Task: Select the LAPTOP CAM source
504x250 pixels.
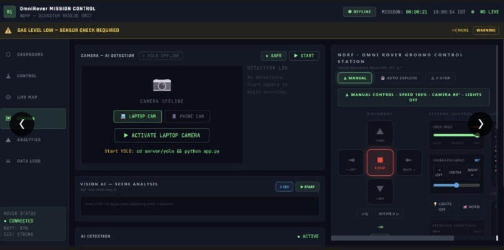Action: coord(138,116)
